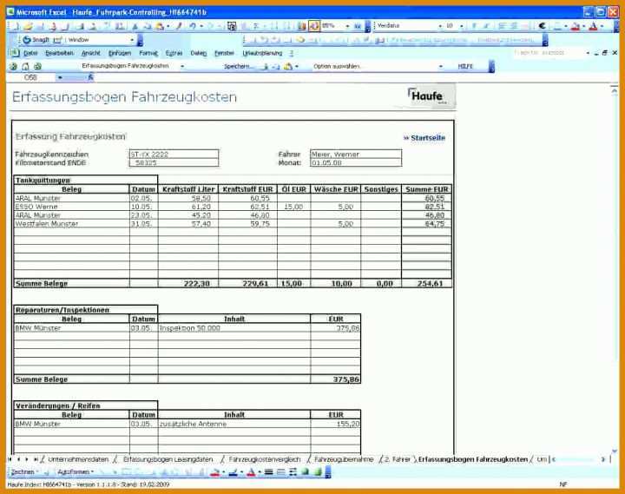This screenshot has width=625, height=494.
Task: Click the Arrow Style icon in drawing toolbar
Action: click(x=293, y=472)
